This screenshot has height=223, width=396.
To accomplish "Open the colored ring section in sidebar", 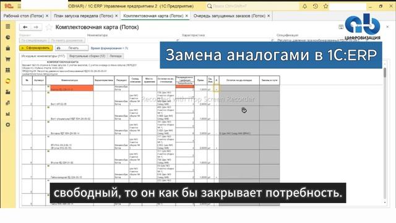I will click(8, 81).
